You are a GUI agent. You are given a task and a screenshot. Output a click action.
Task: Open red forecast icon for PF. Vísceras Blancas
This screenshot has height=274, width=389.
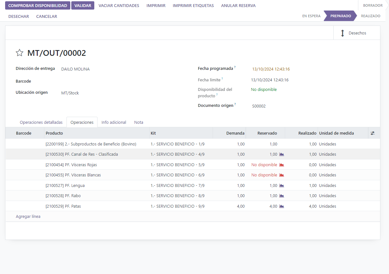click(x=282, y=175)
